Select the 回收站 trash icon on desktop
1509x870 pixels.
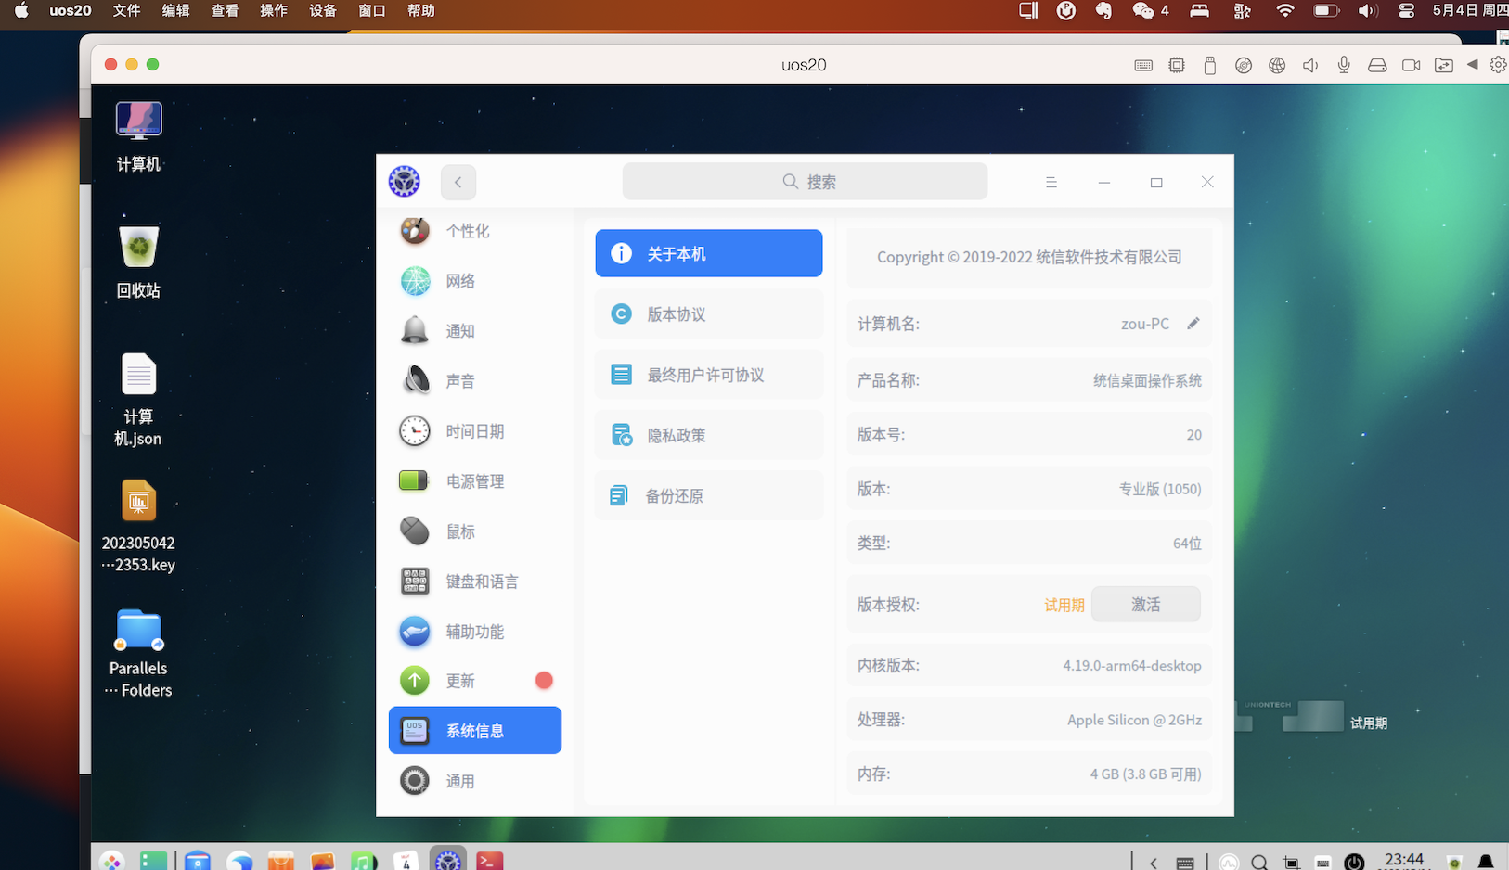[x=138, y=262]
